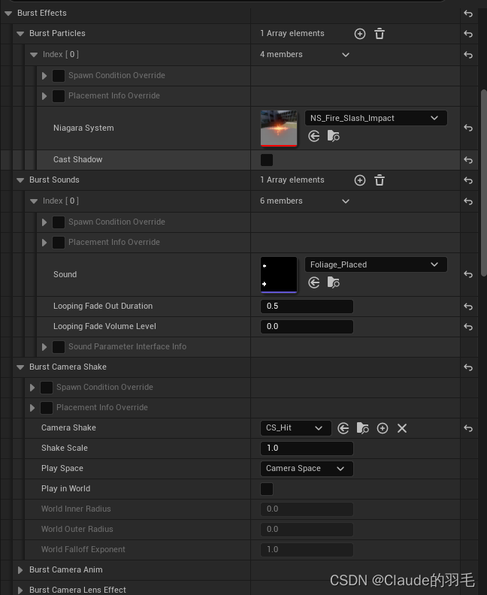Collapse Index 0 under Burst Particles
This screenshot has height=595, width=487.
(x=33, y=55)
